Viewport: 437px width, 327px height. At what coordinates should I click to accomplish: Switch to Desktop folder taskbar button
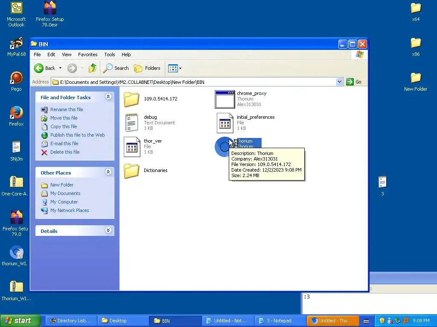(123, 321)
